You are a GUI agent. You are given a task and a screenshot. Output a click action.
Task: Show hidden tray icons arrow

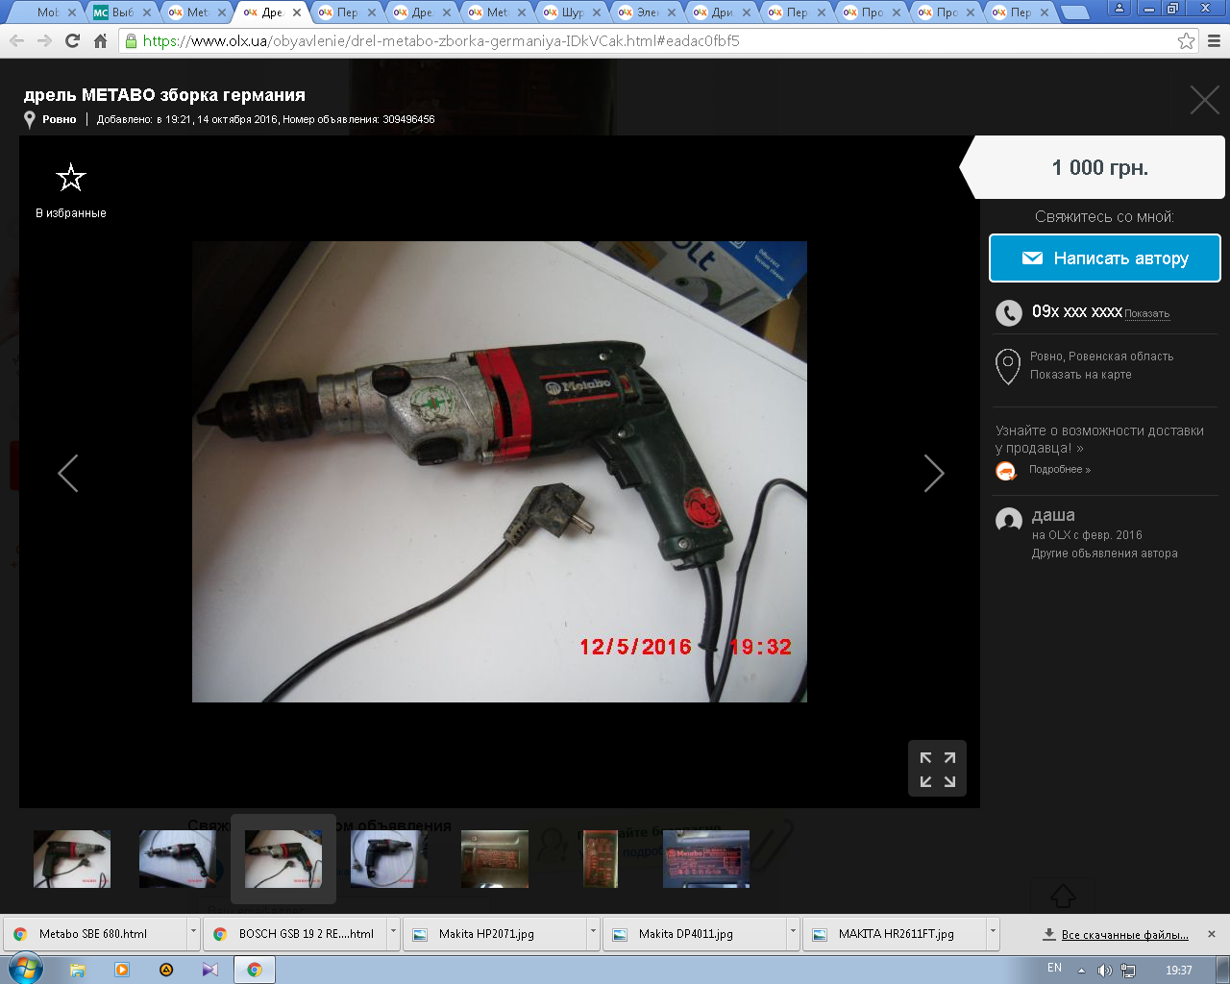coord(1081,971)
